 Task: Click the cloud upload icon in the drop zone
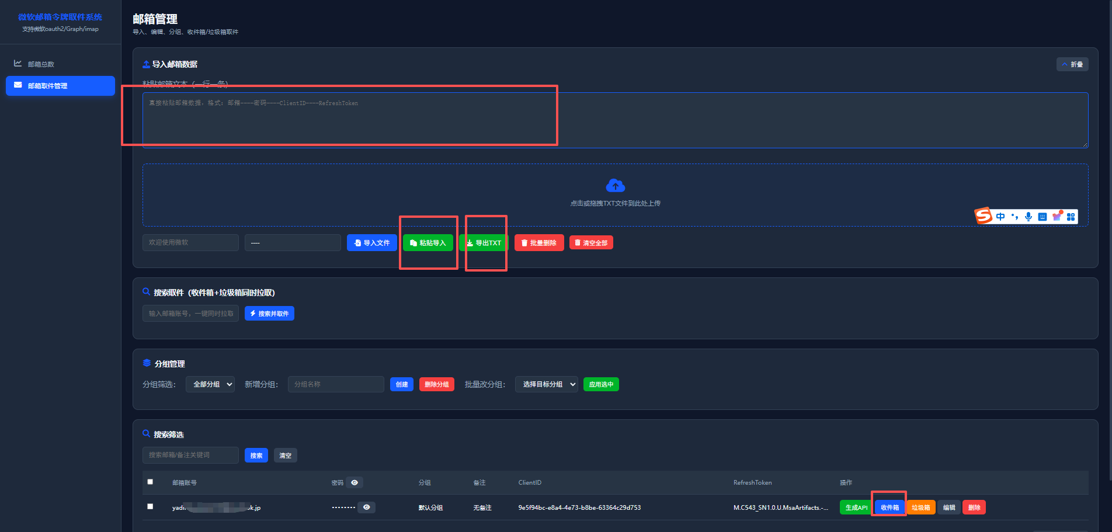616,186
